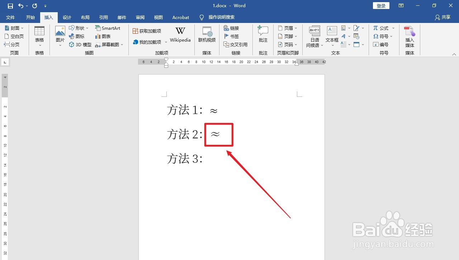Open the undo history dropdown arrow

point(27,6)
